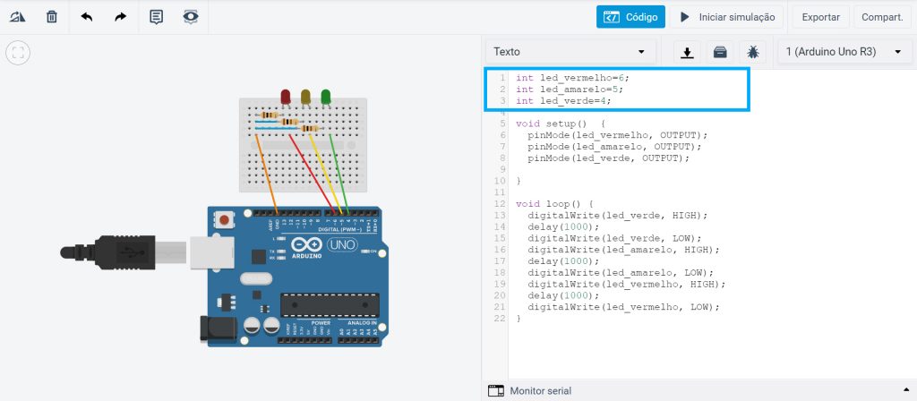
Task: Delete selection with the trash icon
Action: 52,17
